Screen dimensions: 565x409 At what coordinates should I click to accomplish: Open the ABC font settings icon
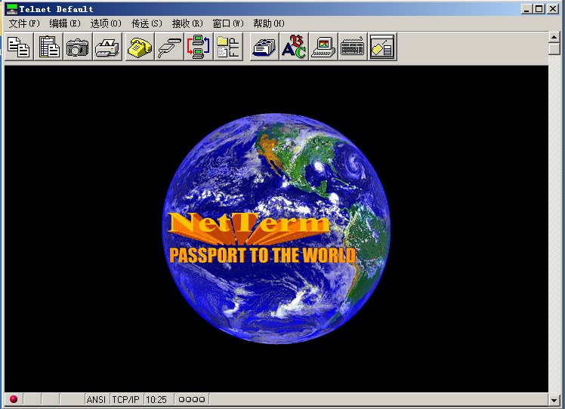tap(294, 47)
